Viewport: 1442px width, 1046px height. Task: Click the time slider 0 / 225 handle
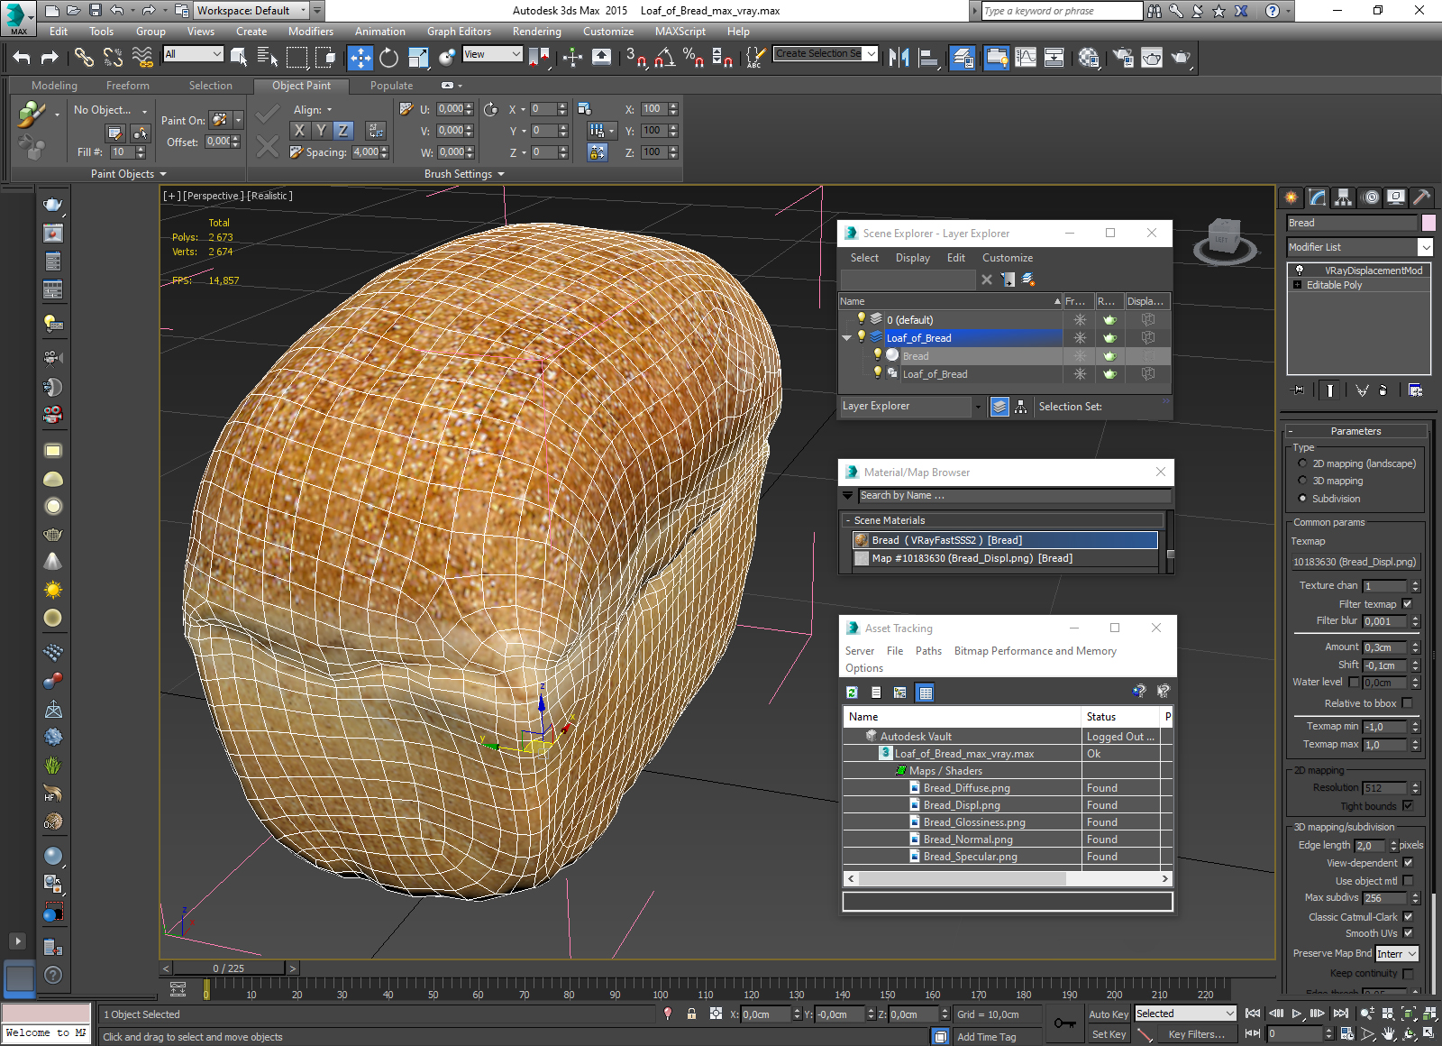click(229, 968)
